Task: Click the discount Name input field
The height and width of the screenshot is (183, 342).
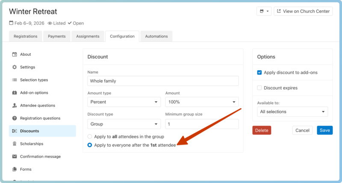Action: (x=163, y=81)
